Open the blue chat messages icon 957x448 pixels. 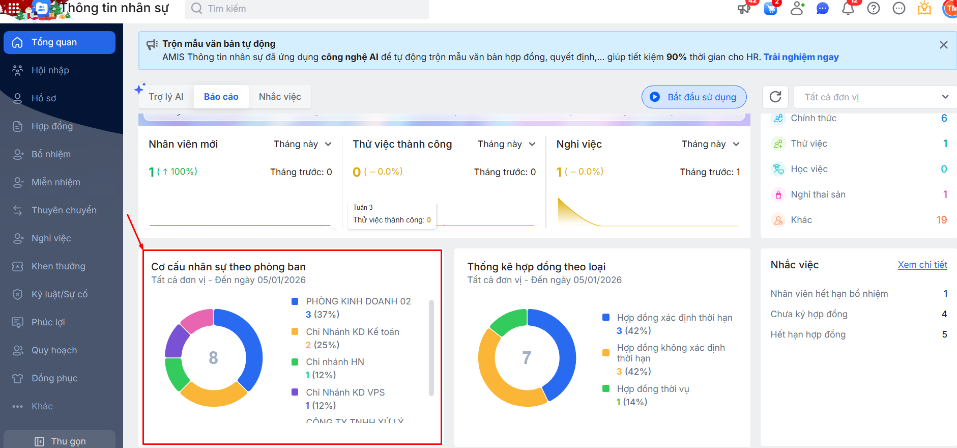[822, 8]
